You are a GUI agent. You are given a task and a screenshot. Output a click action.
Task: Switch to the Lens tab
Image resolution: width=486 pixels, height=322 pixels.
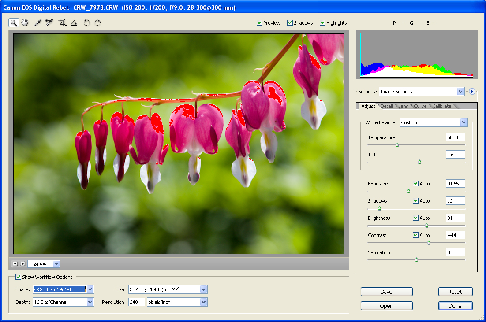[403, 106]
